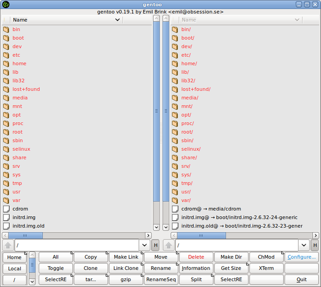Toggle hidden files with left pane H button
Image resolution: width=321 pixels, height=287 pixels.
[155, 245]
